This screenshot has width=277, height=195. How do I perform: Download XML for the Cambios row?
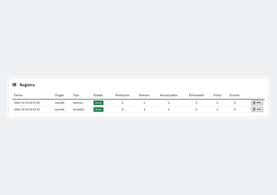tap(257, 103)
